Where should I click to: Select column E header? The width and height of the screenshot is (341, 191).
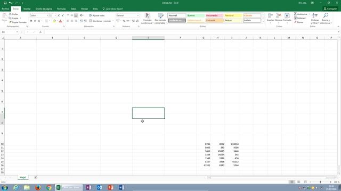pyautogui.click(x=148, y=38)
